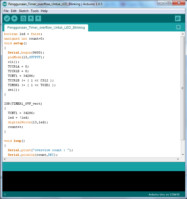The width and height of the screenshot is (187, 199).
Task: Click the line 'unsigned int count=0;'
Action: point(24,39)
